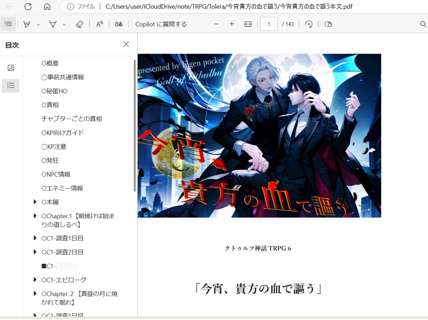Reload the page with the refresh icon
The width and height of the screenshot is (428, 320).
point(28,7)
